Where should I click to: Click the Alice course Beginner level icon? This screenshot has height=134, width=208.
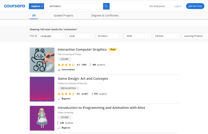coord(59,128)
